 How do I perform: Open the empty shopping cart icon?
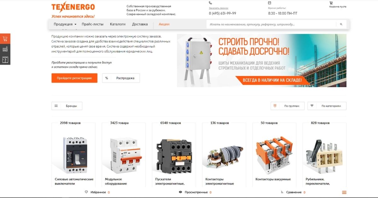coord(331,3)
